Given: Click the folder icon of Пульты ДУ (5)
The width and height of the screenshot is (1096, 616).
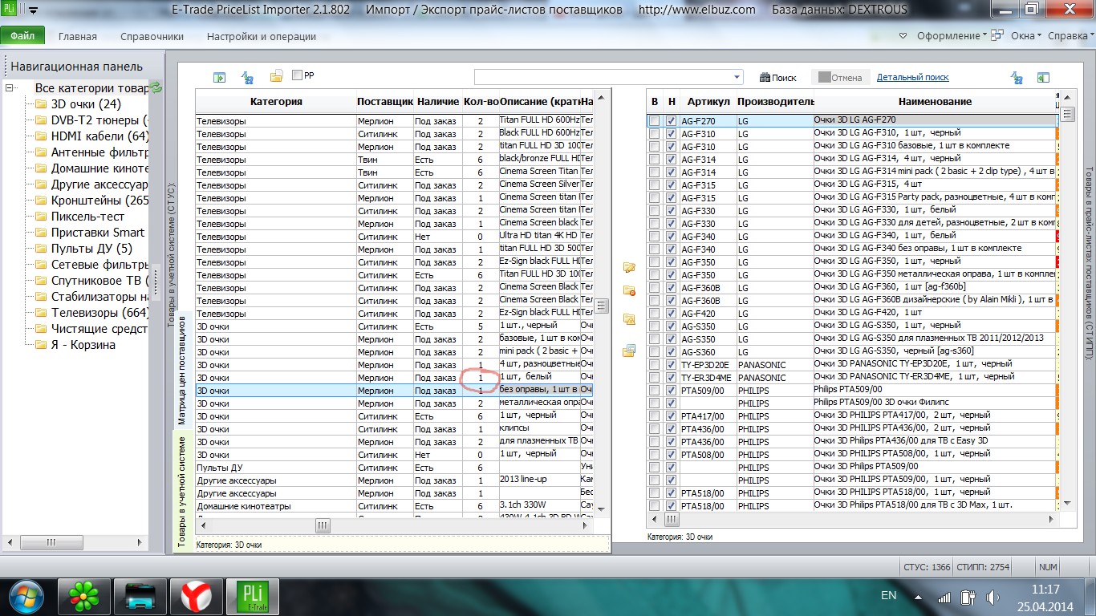Looking at the screenshot, I should coord(41,249).
